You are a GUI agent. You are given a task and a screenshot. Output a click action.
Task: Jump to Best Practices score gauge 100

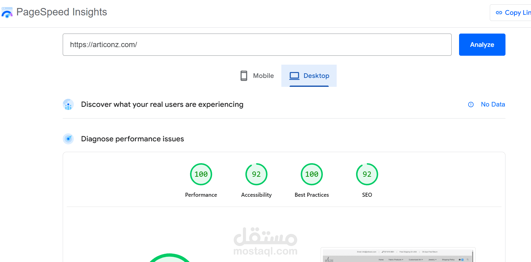point(312,174)
